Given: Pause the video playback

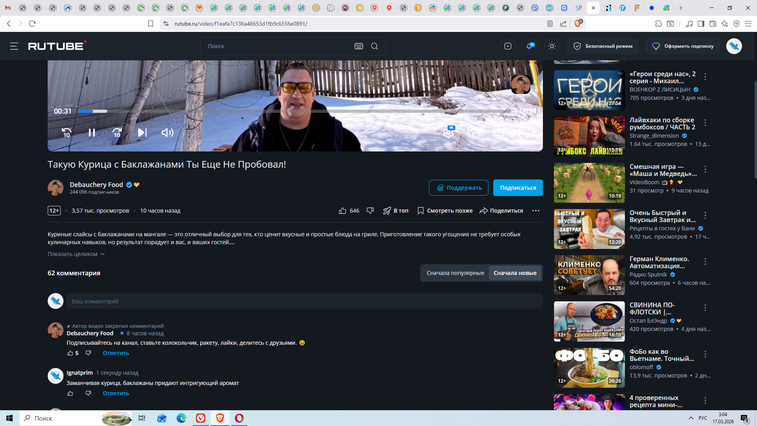Looking at the screenshot, I should pos(91,133).
